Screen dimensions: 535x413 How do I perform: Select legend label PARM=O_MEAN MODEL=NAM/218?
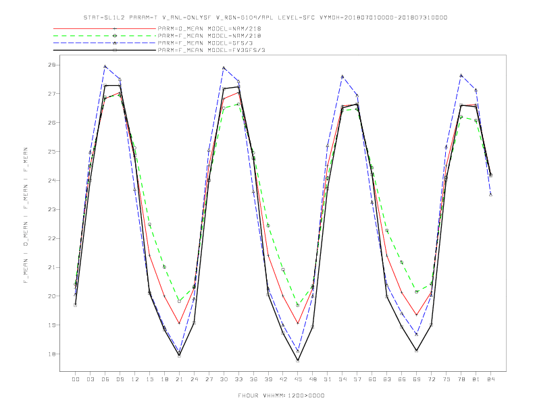click(x=209, y=28)
